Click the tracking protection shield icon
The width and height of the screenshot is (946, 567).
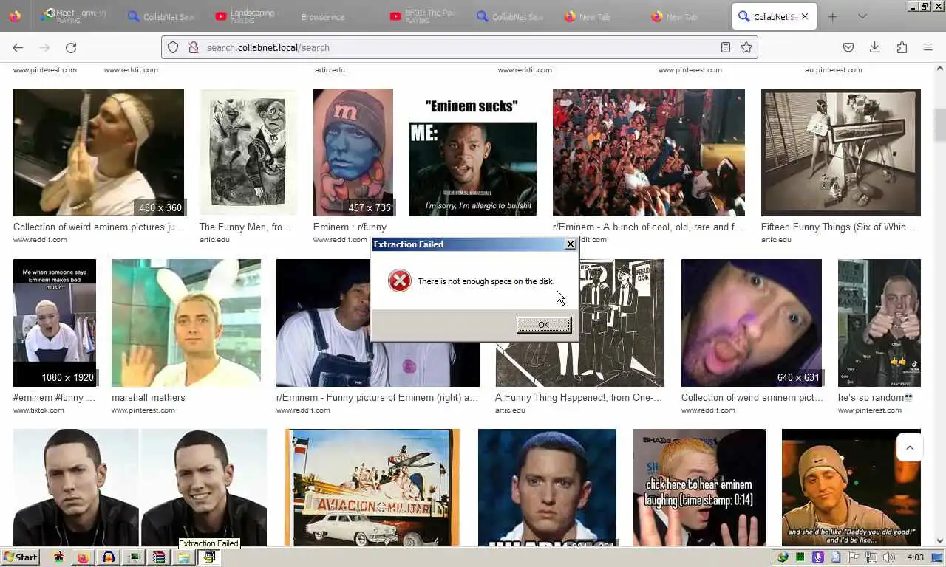click(x=173, y=47)
